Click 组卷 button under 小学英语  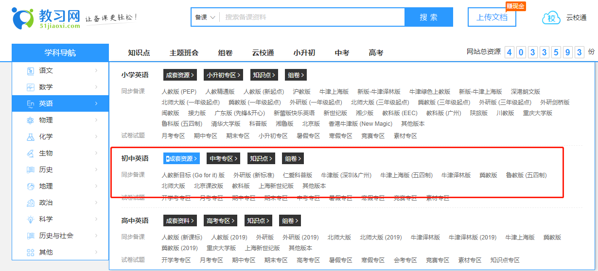click(296, 75)
